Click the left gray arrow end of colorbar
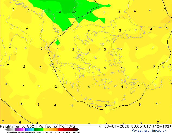This screenshot has height=133, width=172. click(x=6, y=129)
